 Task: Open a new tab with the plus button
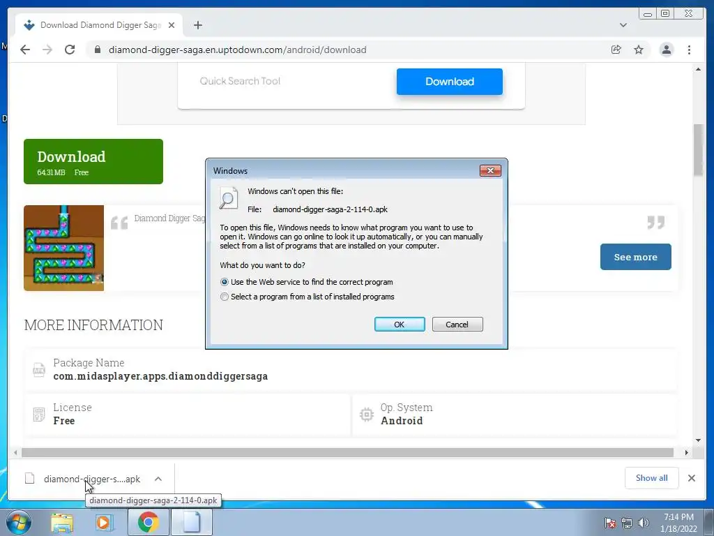pos(197,25)
